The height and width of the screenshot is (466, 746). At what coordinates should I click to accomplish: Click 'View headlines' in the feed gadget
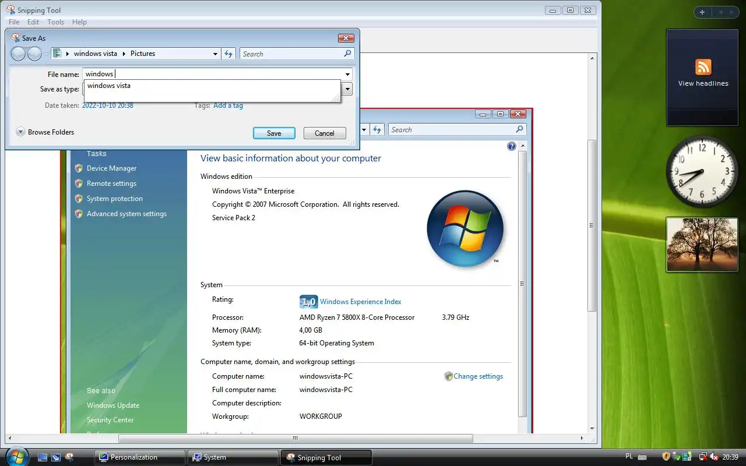click(703, 83)
